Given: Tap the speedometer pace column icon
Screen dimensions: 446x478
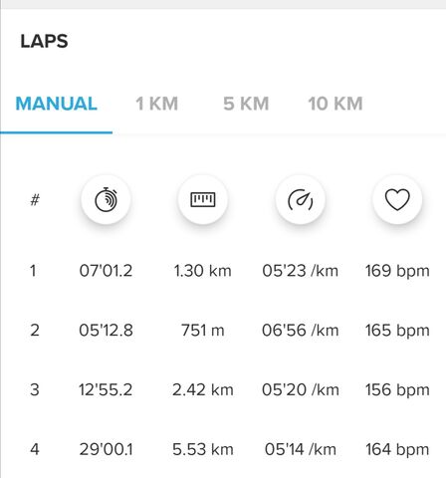Looking at the screenshot, I should click(301, 199).
